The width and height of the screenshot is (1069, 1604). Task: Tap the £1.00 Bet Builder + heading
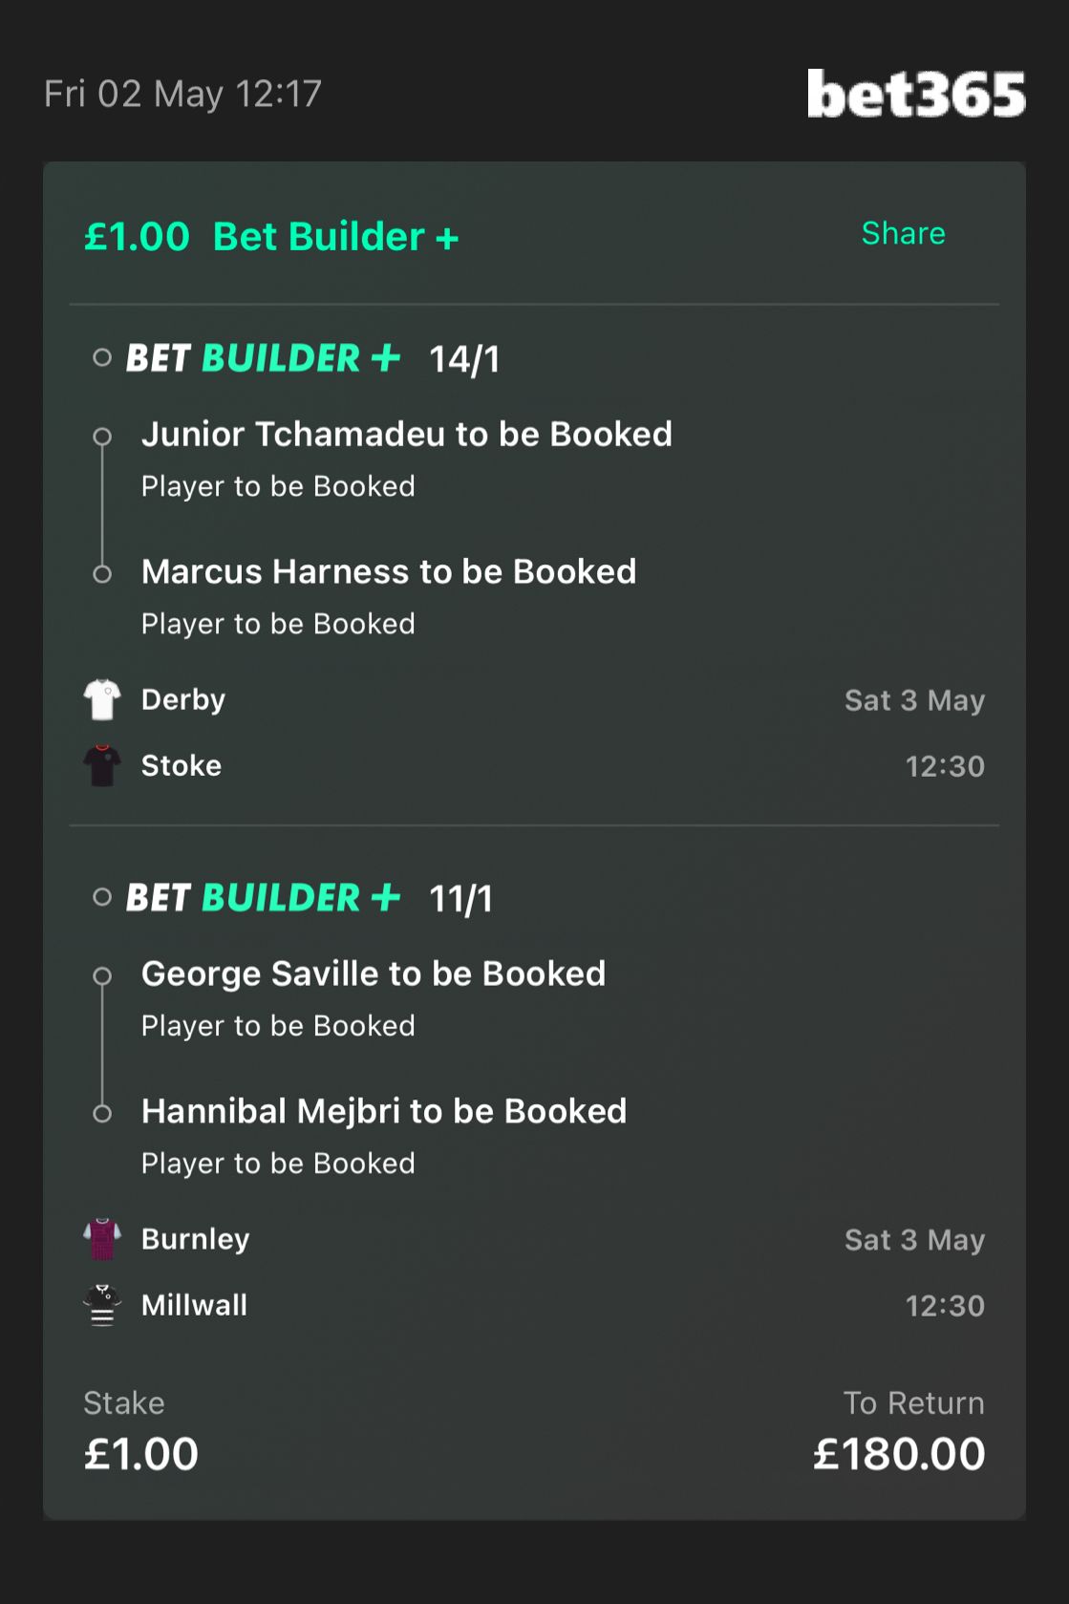point(271,236)
